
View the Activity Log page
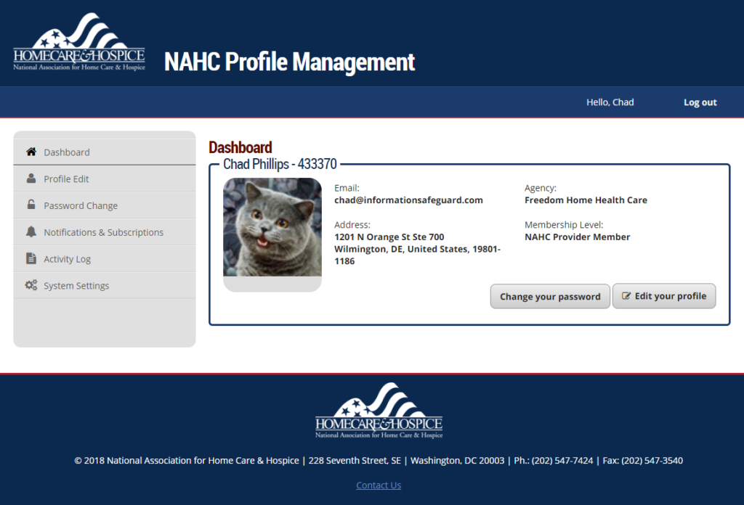click(67, 259)
